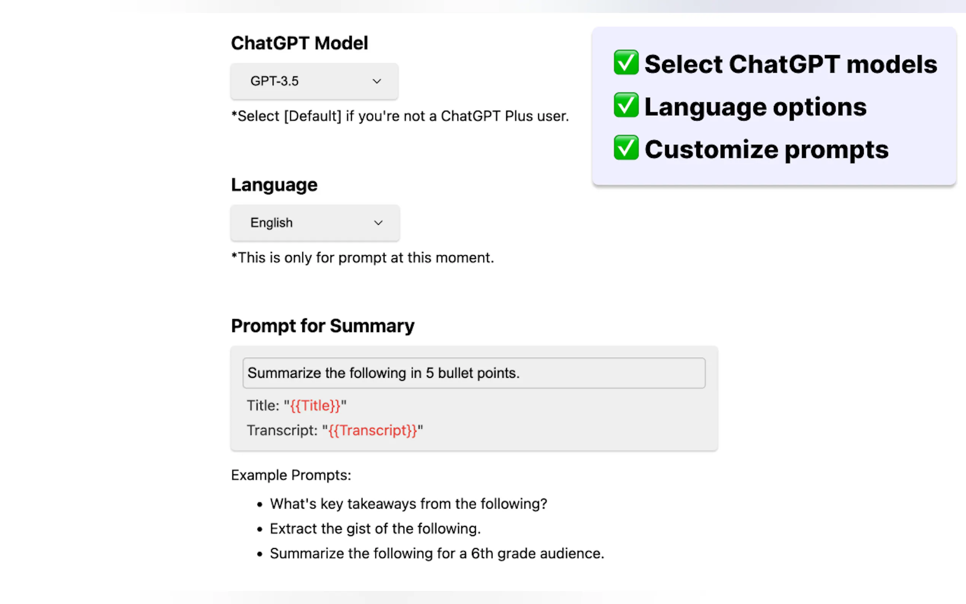Click the chevron on the GPT-3.5 selector
966x604 pixels.
[x=377, y=81]
